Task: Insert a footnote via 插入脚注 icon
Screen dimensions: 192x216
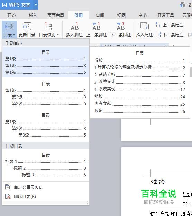Action: [x=74, y=26]
